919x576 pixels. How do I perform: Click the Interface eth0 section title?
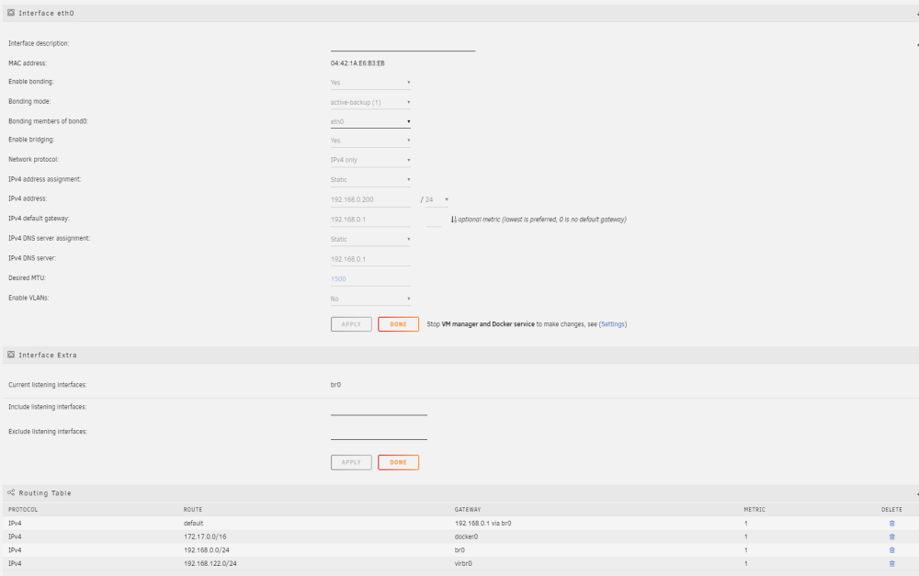click(46, 13)
